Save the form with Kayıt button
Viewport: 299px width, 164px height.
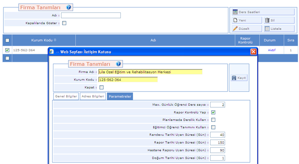point(239,78)
